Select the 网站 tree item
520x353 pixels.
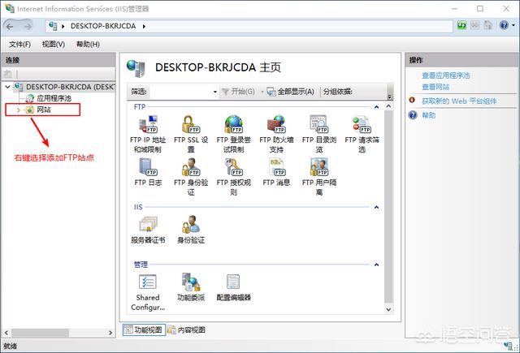[43, 110]
